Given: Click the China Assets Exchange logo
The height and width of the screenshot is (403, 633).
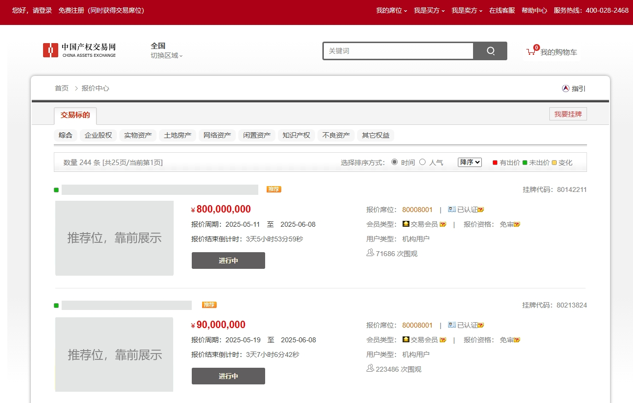Looking at the screenshot, I should [x=79, y=50].
